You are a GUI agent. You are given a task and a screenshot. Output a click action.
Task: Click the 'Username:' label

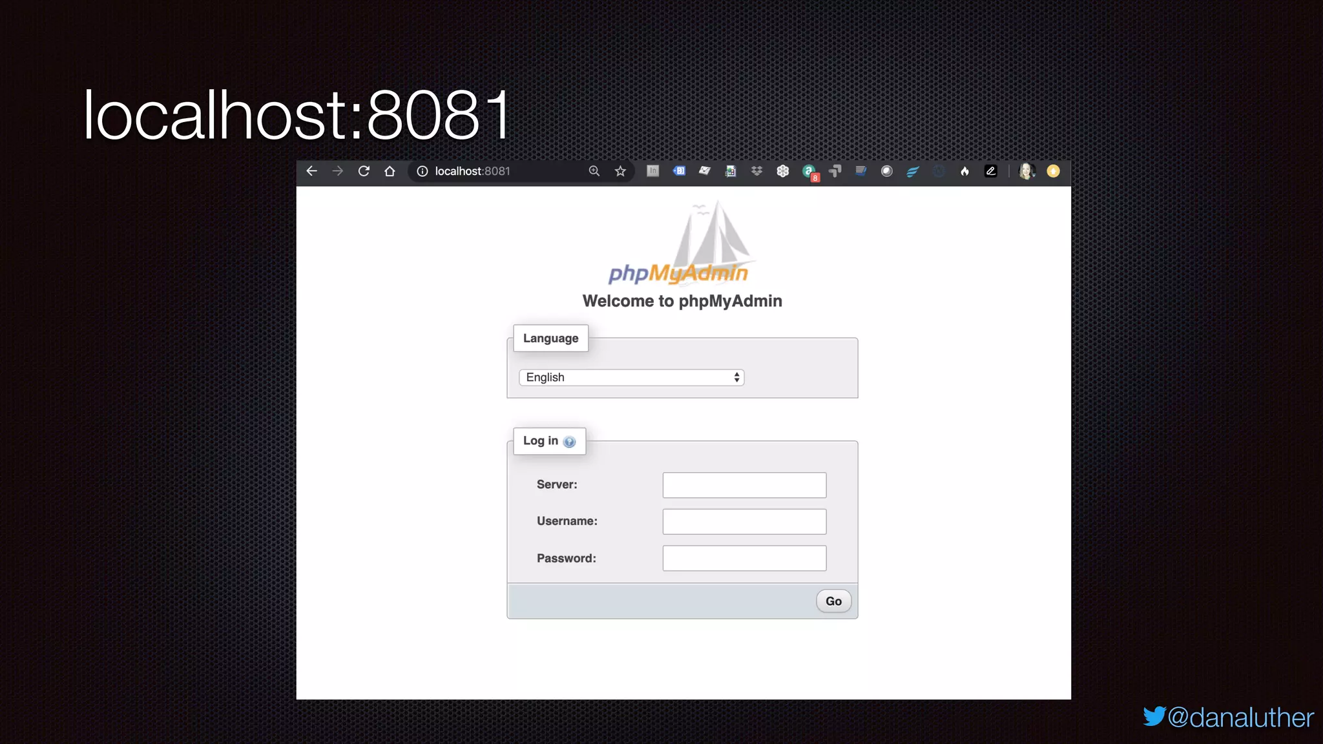point(567,521)
